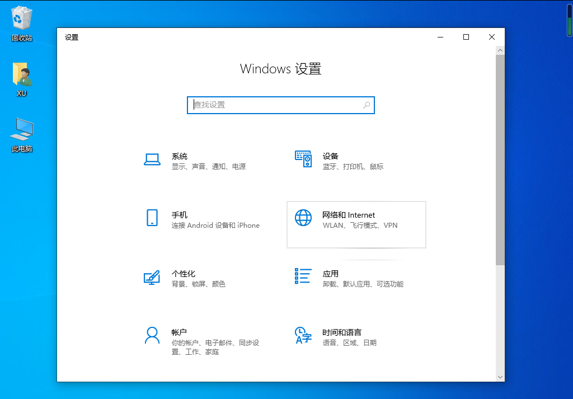The width and height of the screenshot is (573, 399).
Task: Click inside the 查找设置 search box
Action: (269, 105)
